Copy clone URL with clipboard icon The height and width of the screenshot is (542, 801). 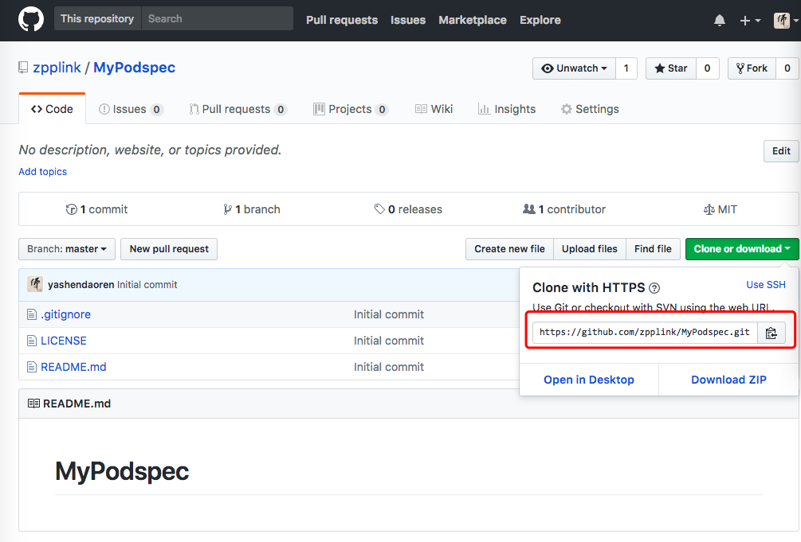[771, 333]
